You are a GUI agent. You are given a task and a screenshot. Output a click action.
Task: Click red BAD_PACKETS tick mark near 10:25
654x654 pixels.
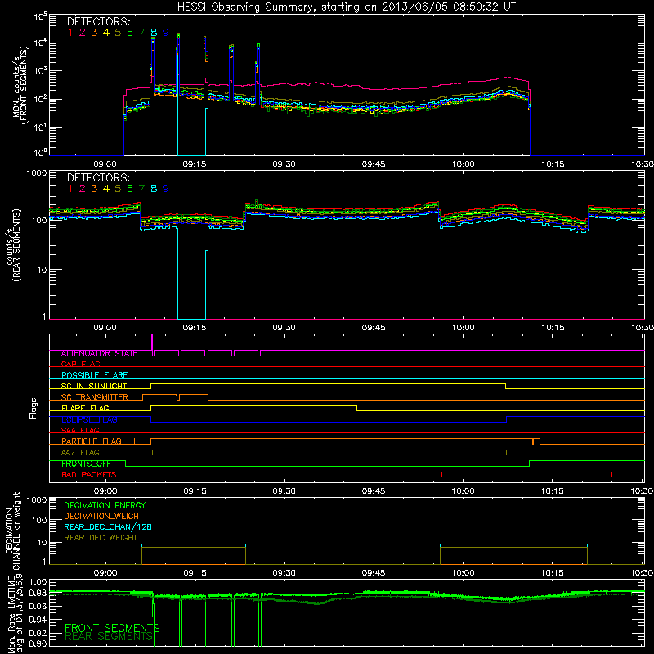pyautogui.click(x=611, y=474)
